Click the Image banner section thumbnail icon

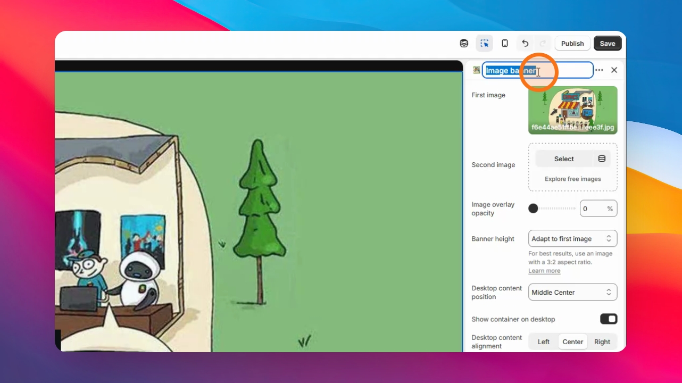pyautogui.click(x=477, y=70)
